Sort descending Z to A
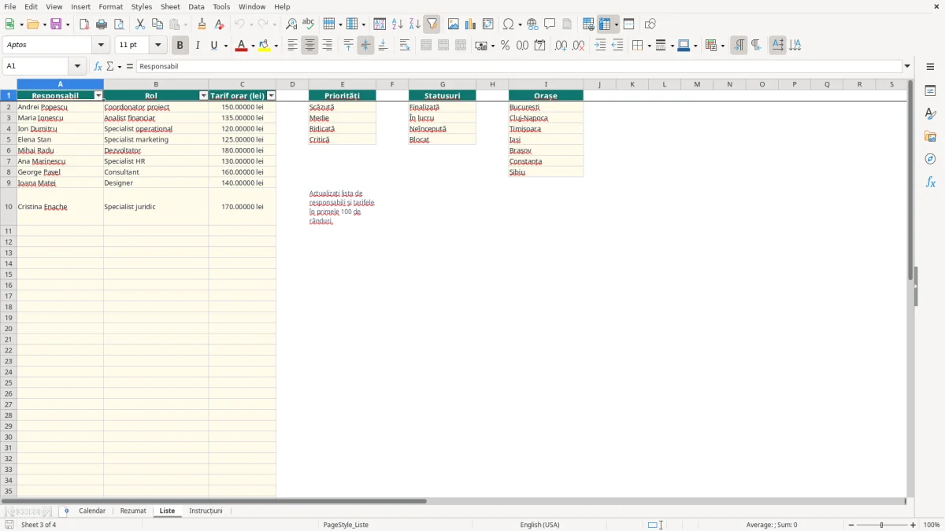This screenshot has width=945, height=531. [x=414, y=24]
